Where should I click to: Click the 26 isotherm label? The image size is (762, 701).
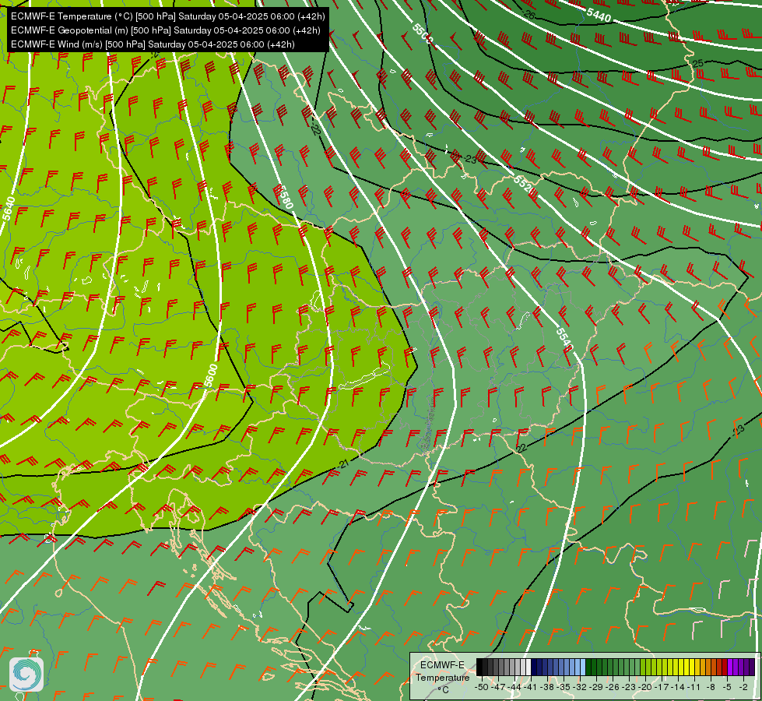529,16
